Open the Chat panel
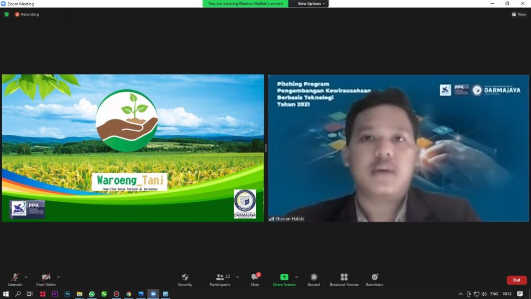The width and height of the screenshot is (531, 299). pos(255,280)
